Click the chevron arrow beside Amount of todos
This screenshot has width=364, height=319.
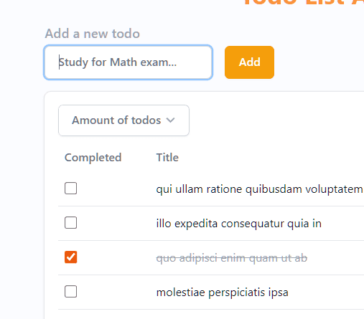click(170, 120)
